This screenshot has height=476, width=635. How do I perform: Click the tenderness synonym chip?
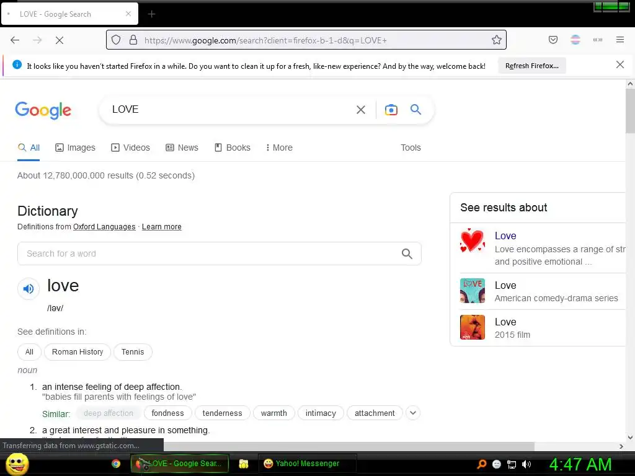click(223, 413)
